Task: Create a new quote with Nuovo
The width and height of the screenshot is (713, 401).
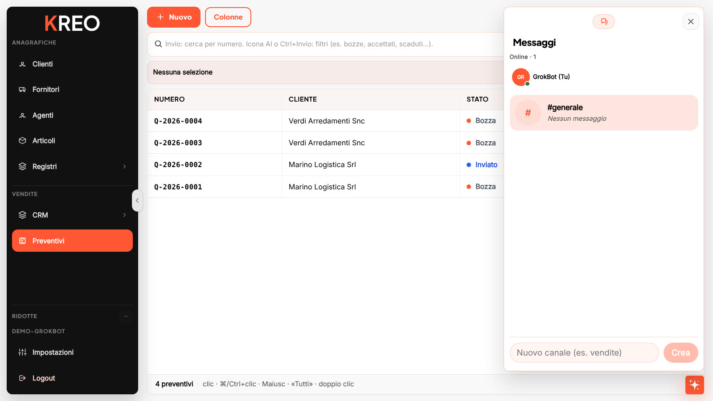Action: tap(174, 17)
